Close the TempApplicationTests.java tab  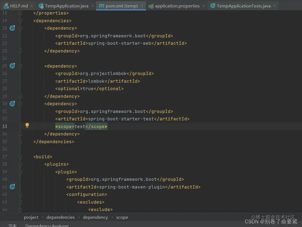click(275, 6)
